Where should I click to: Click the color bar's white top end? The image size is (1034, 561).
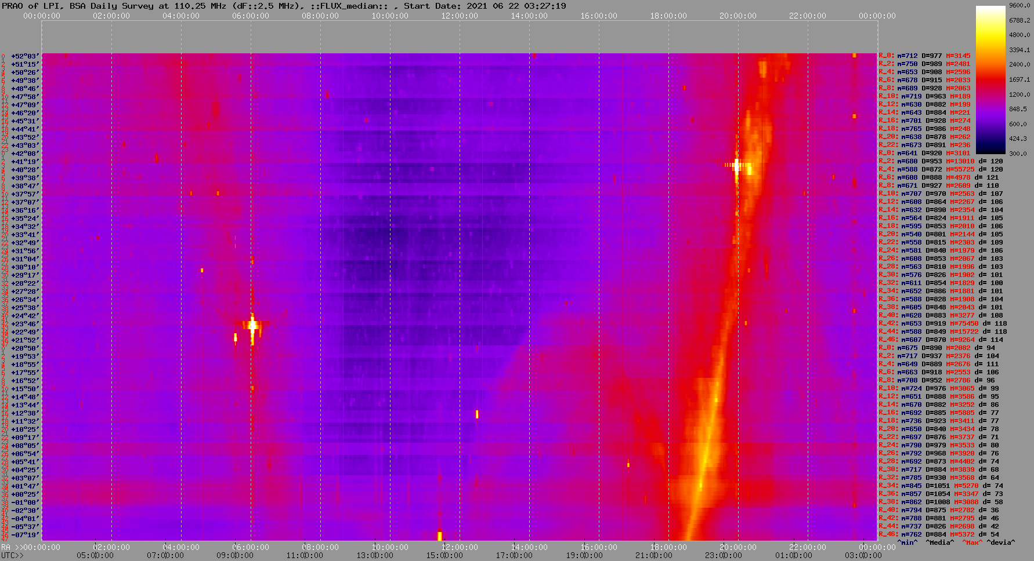(x=990, y=9)
